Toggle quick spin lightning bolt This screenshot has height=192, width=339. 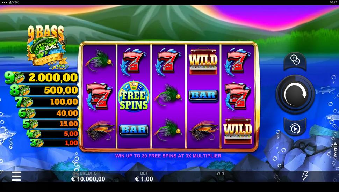point(305,176)
